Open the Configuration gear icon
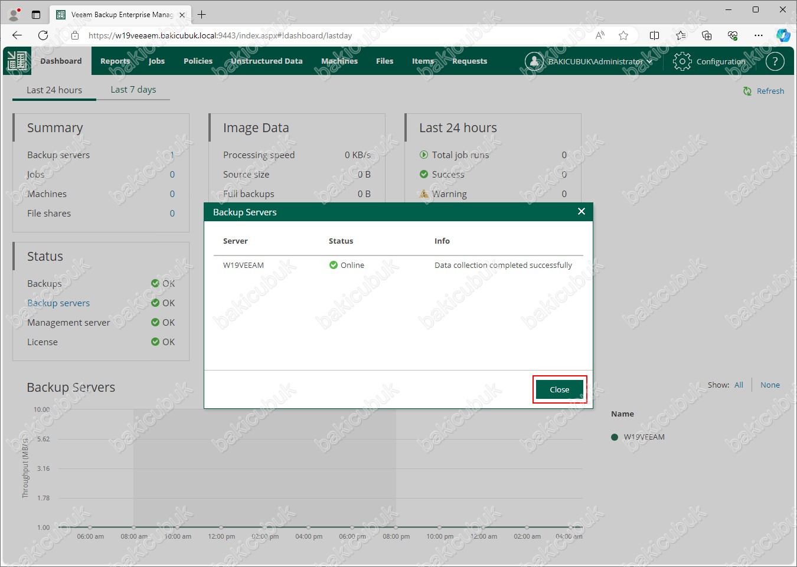 tap(682, 61)
